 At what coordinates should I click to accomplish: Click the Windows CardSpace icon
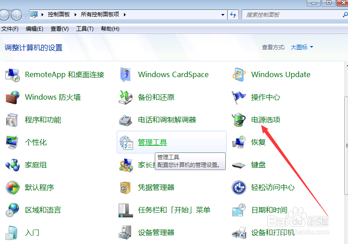tap(126, 75)
